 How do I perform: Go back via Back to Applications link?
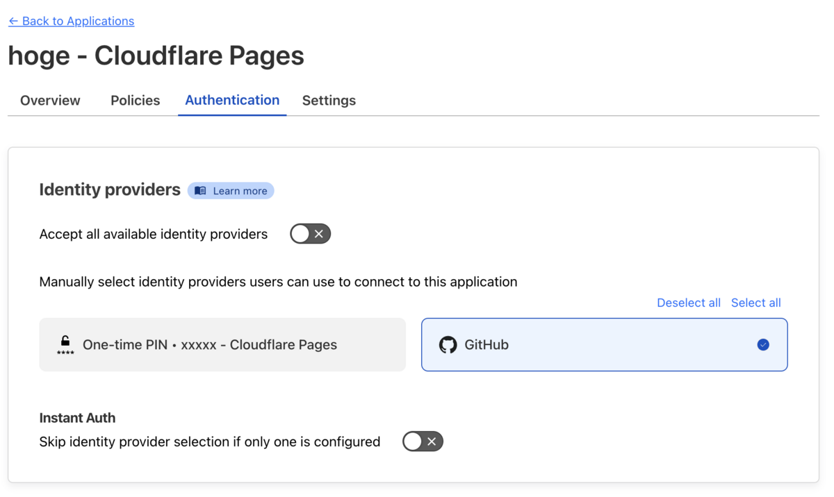coord(71,21)
